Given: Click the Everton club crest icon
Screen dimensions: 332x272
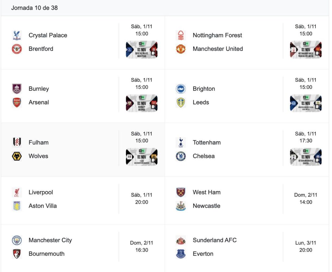Looking at the screenshot, I should tap(181, 254).
